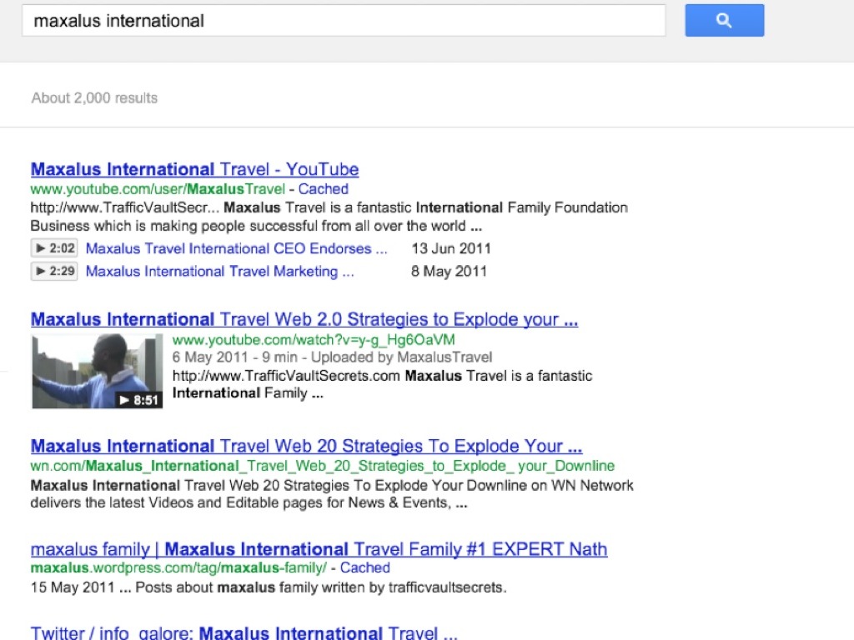The image size is (854, 640).
Task: Open the maxalus family WordPress result title
Action: tap(319, 550)
